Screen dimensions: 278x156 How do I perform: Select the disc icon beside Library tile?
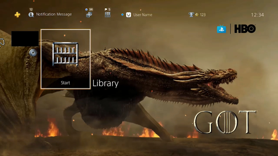pos(33,53)
